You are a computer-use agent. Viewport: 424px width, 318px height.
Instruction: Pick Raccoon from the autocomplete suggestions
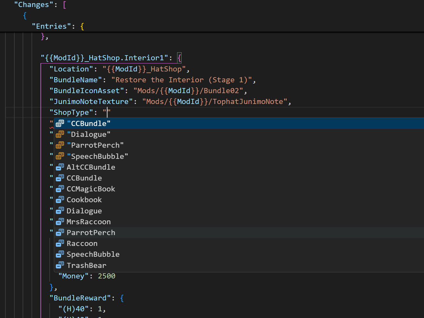[x=82, y=243]
